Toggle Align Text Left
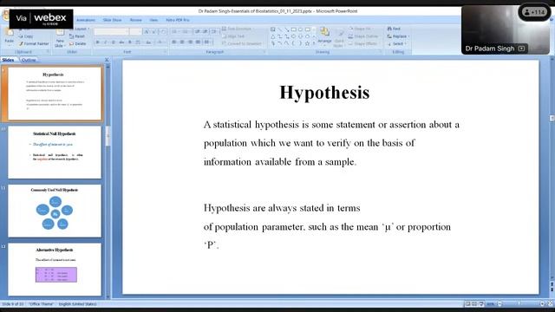This screenshot has height=312, width=555. 173,42
